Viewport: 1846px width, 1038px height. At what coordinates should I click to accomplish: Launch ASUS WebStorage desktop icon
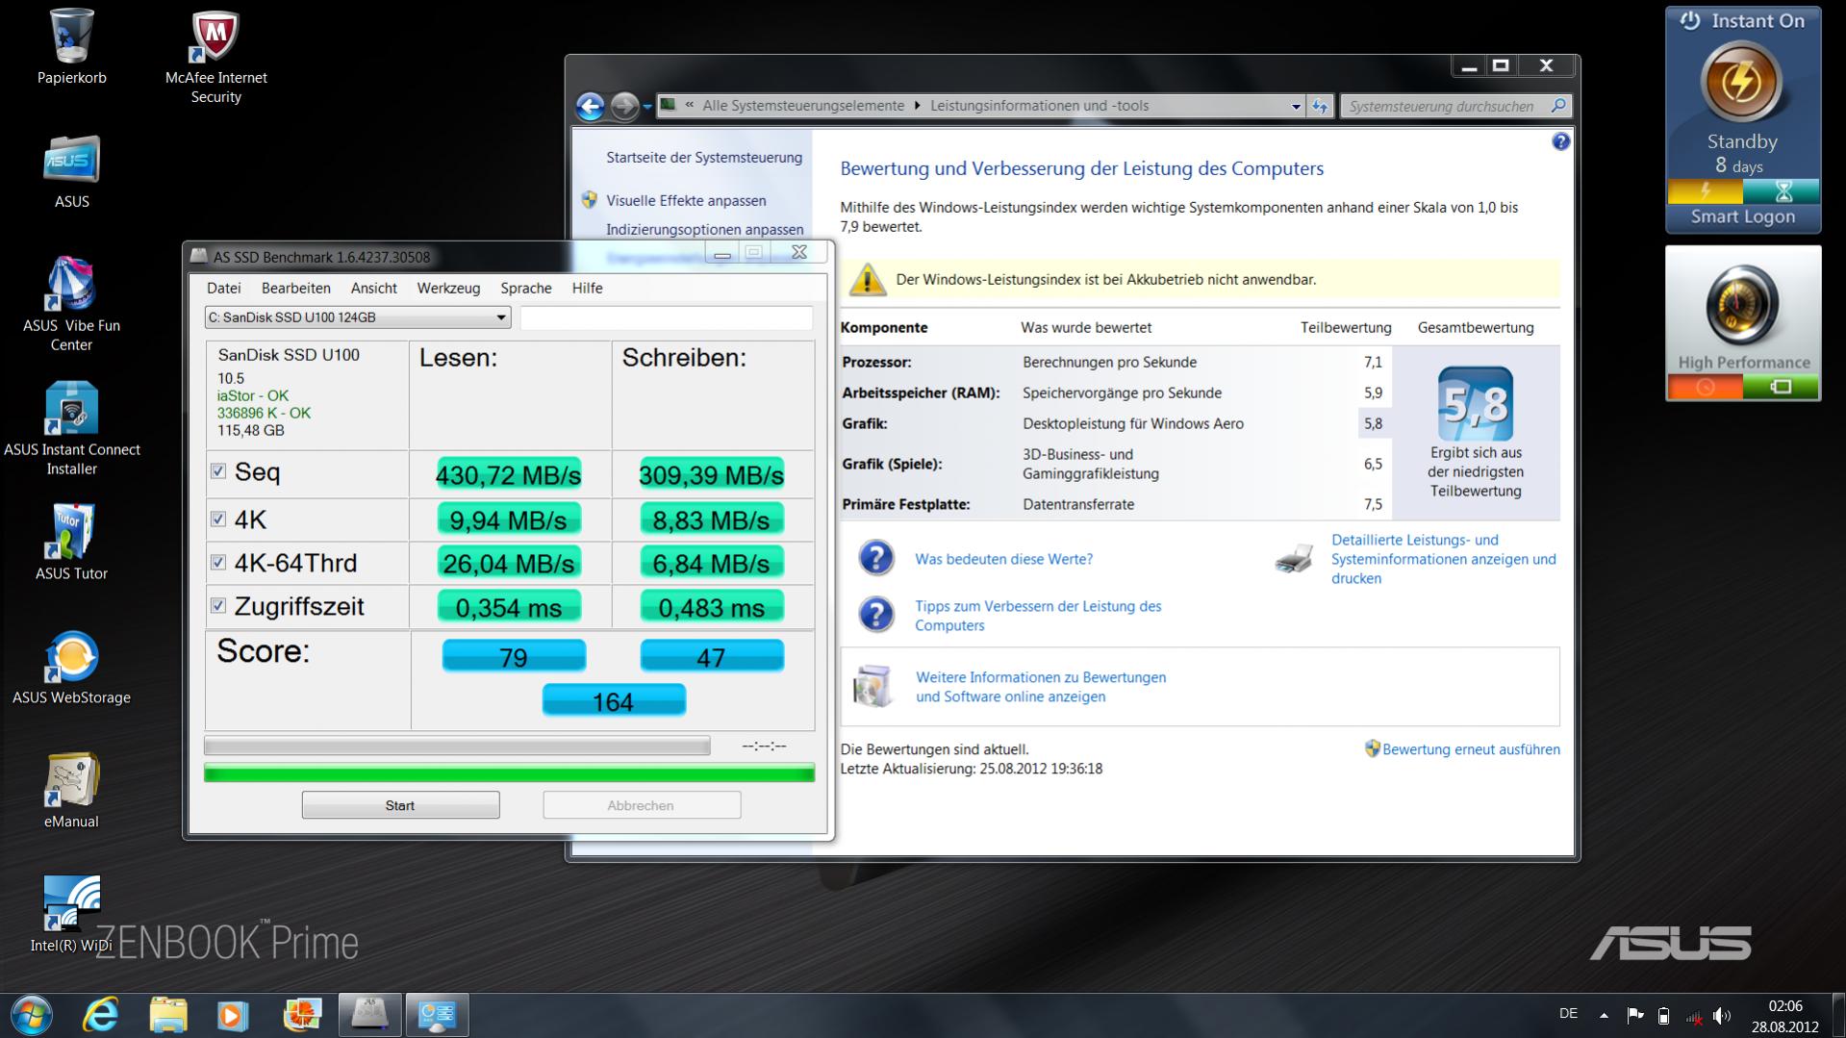click(71, 667)
